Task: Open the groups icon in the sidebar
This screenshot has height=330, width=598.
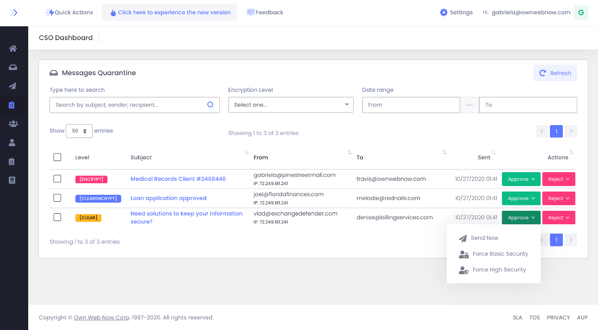Action: point(13,124)
